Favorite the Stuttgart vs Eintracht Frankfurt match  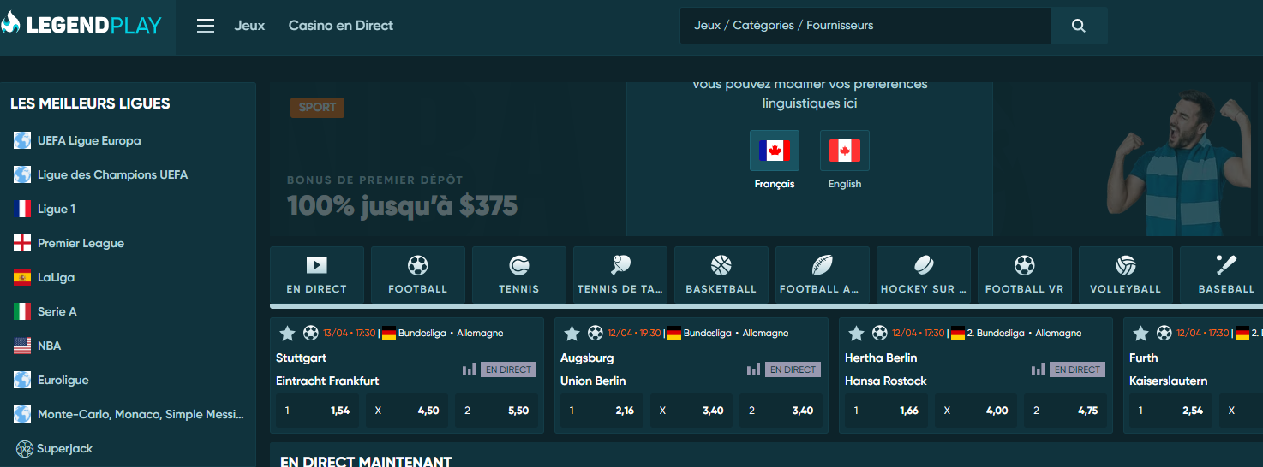pos(287,333)
